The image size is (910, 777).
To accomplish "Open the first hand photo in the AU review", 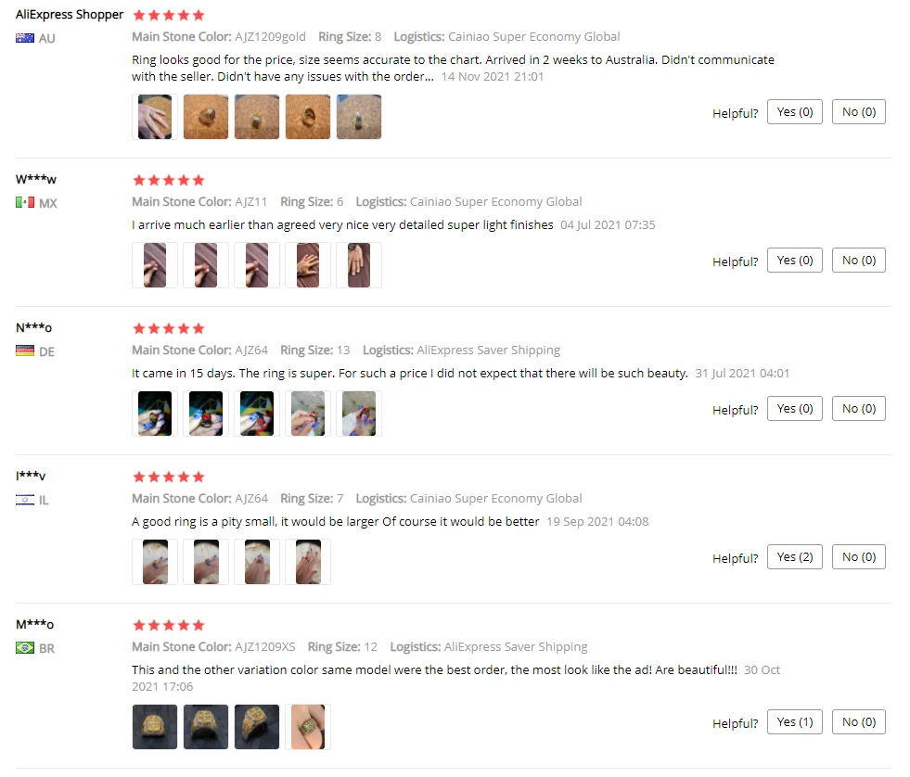I will [x=155, y=117].
